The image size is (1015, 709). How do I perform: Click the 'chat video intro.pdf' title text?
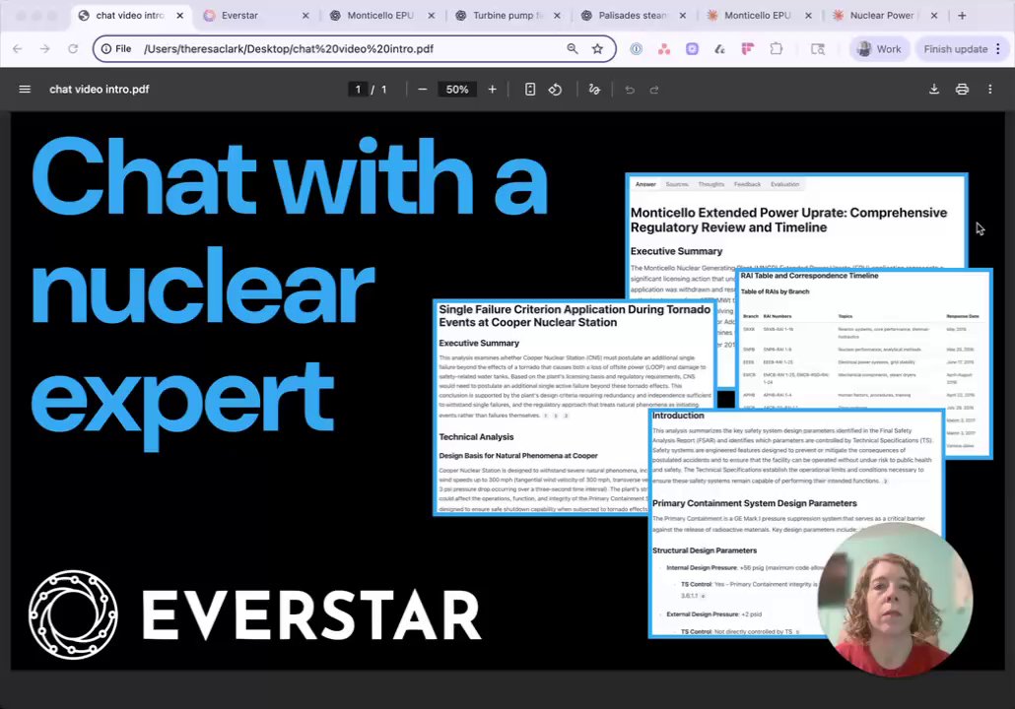(x=100, y=90)
